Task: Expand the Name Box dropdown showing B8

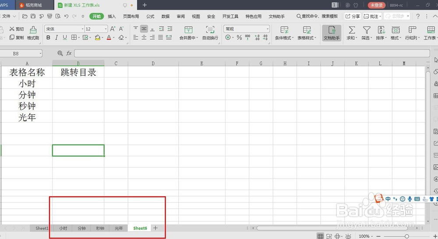Action: pos(40,53)
